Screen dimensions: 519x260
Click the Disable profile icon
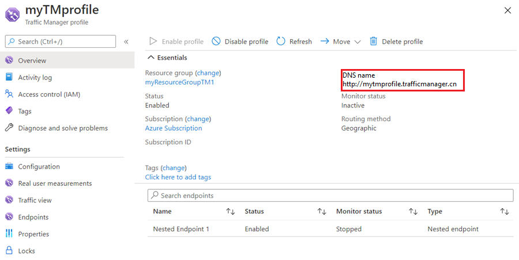click(216, 41)
